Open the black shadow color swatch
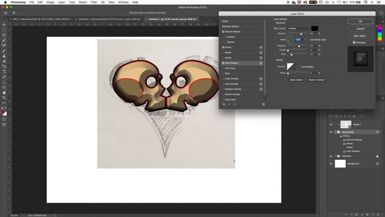 pos(315,28)
